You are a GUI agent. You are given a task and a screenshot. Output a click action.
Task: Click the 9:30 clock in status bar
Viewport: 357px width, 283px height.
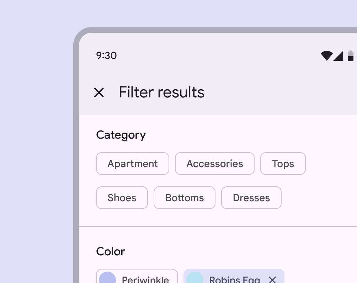pyautogui.click(x=106, y=55)
